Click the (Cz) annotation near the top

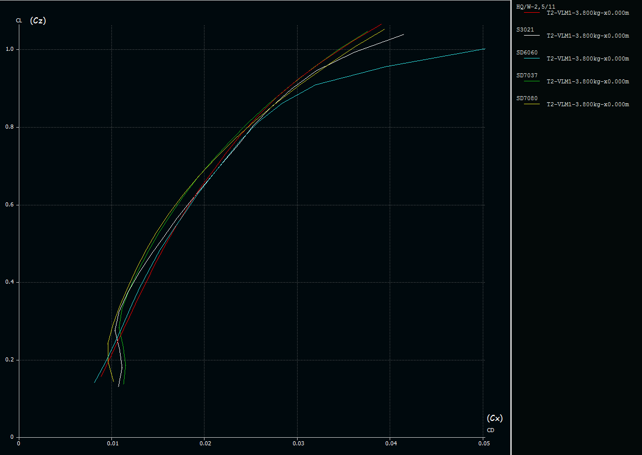[38, 20]
